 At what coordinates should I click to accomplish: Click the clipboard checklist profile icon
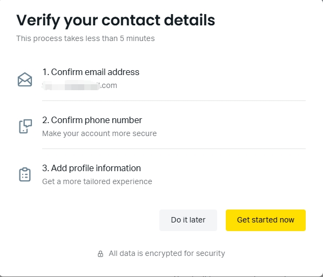[25, 174]
